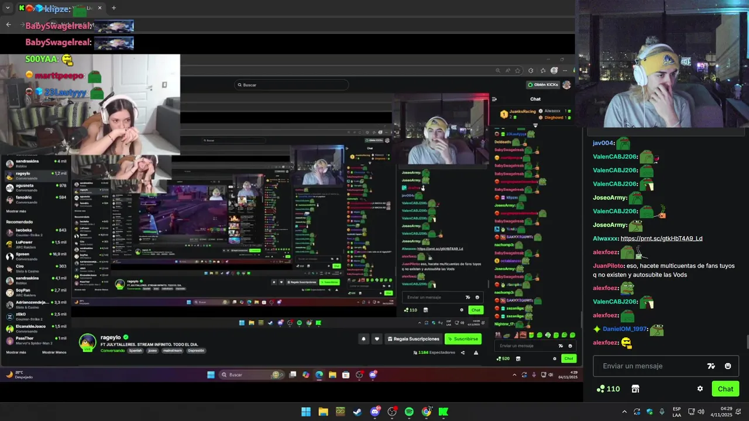Select PassThor channel in sidebar
The image size is (749, 421).
pyautogui.click(x=36, y=340)
